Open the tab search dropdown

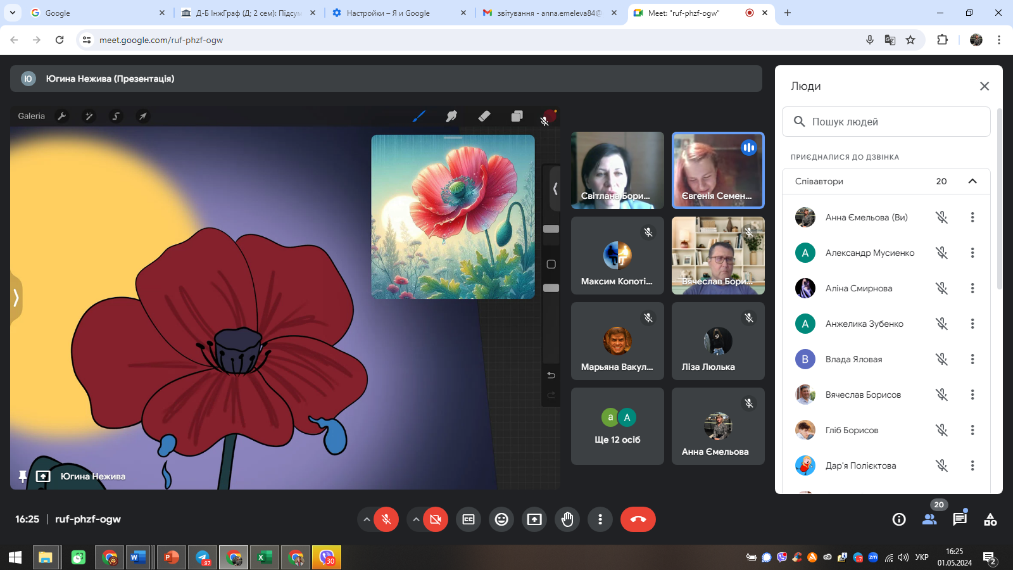12,13
